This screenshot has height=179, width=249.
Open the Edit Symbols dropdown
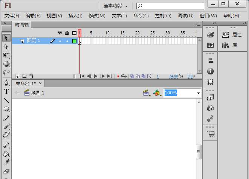tap(157, 93)
